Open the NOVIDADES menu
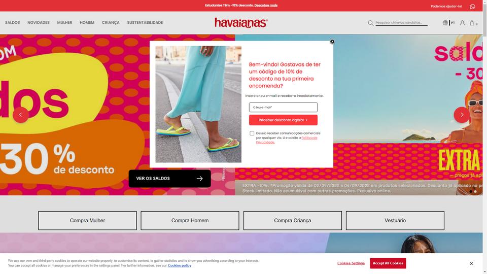The height and width of the screenshot is (274, 487). [x=39, y=23]
